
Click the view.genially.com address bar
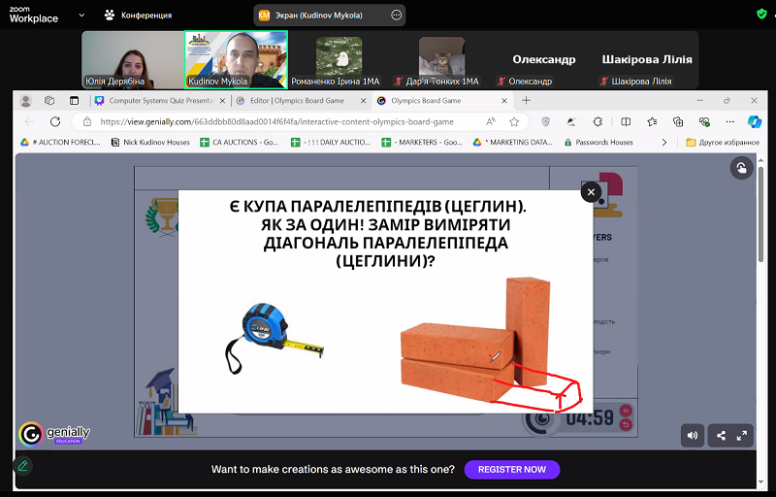(x=277, y=121)
